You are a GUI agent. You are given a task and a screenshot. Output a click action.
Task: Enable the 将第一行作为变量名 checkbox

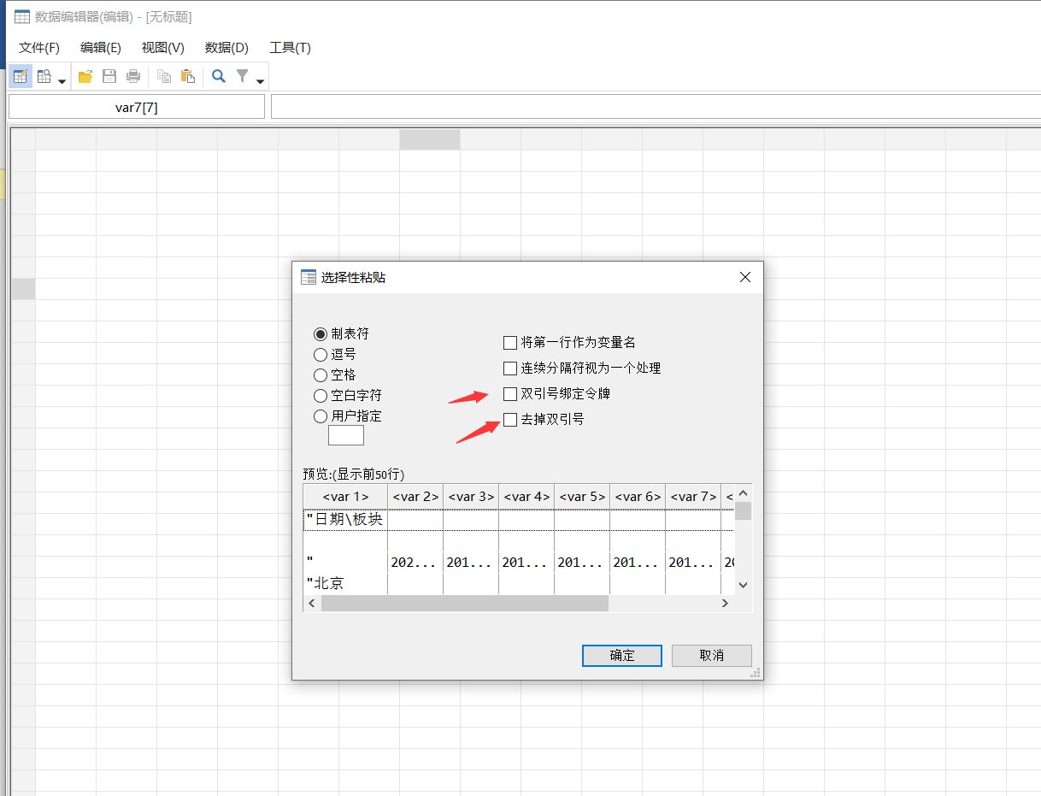509,342
